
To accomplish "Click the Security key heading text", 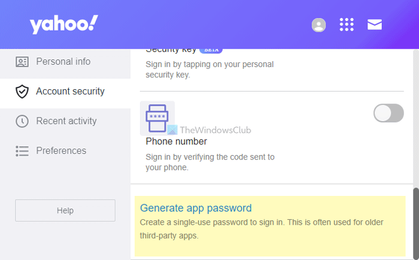I will click(171, 51).
